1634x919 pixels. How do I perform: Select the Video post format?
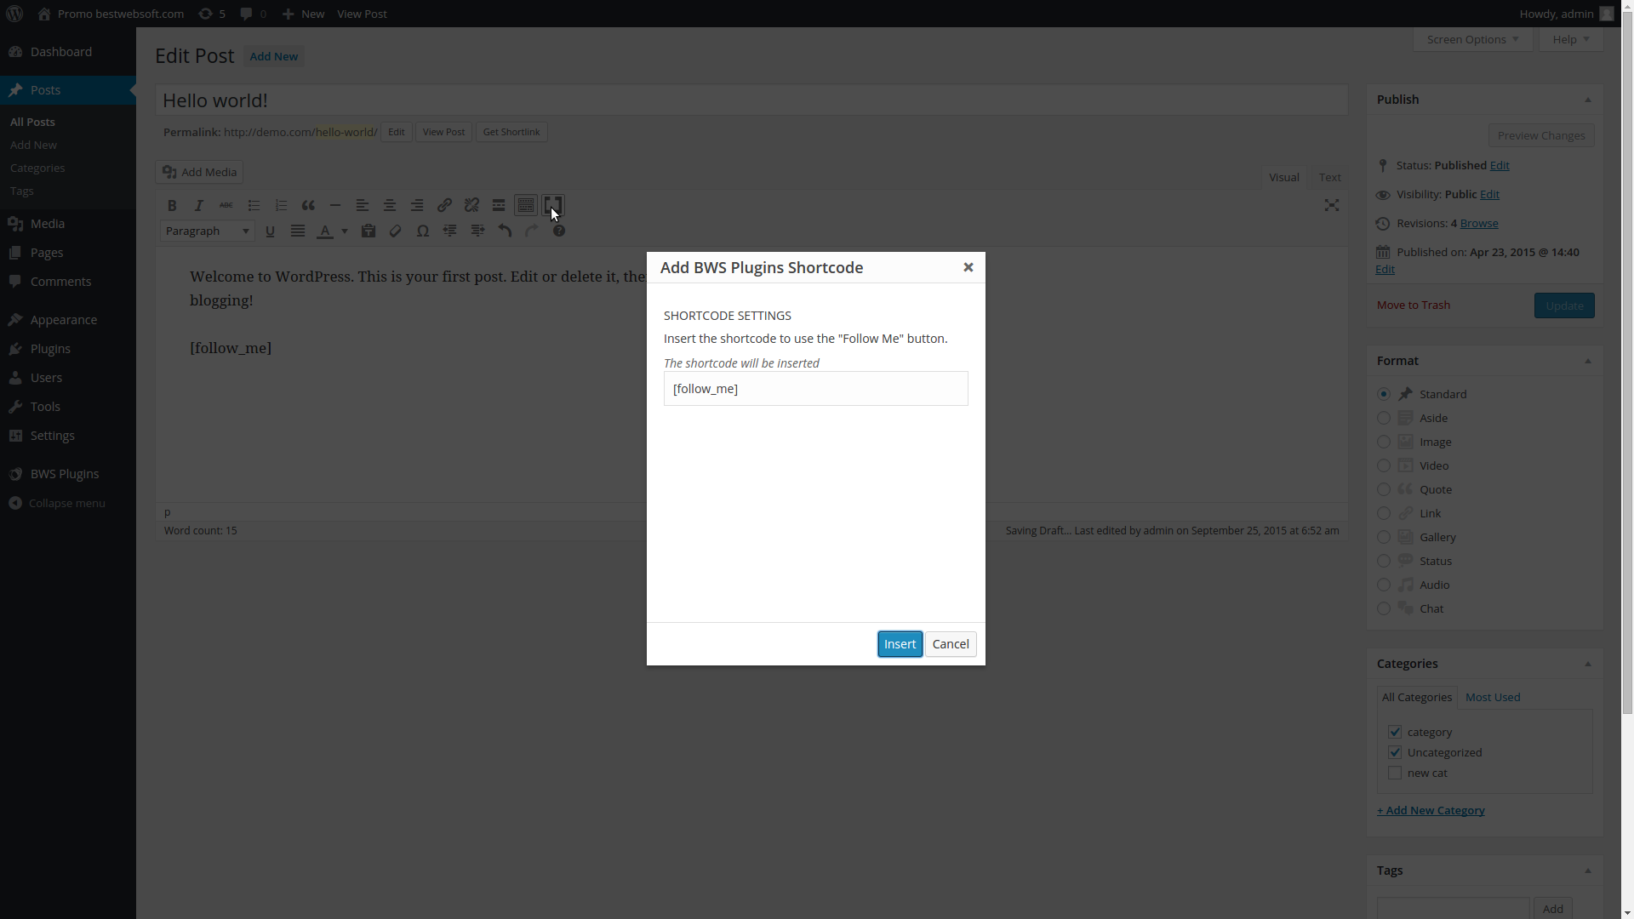click(x=1384, y=465)
